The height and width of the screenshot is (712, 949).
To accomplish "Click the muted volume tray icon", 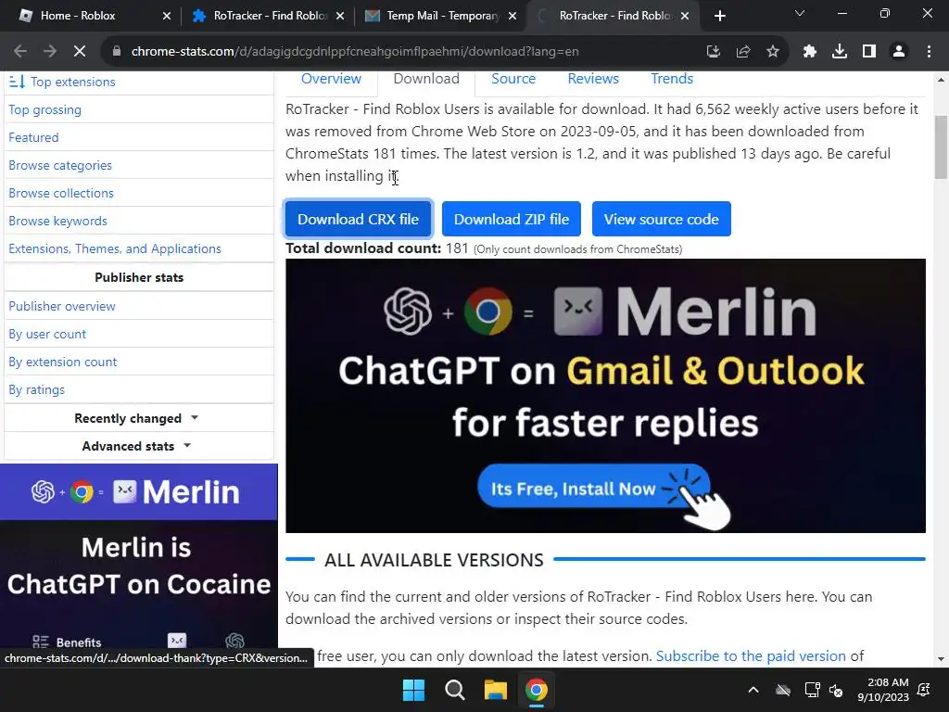I will tap(837, 690).
